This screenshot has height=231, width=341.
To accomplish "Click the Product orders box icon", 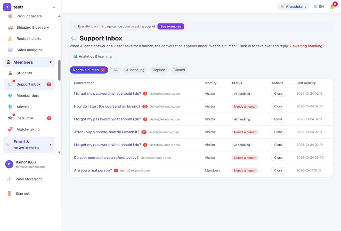I will tap(10, 16).
